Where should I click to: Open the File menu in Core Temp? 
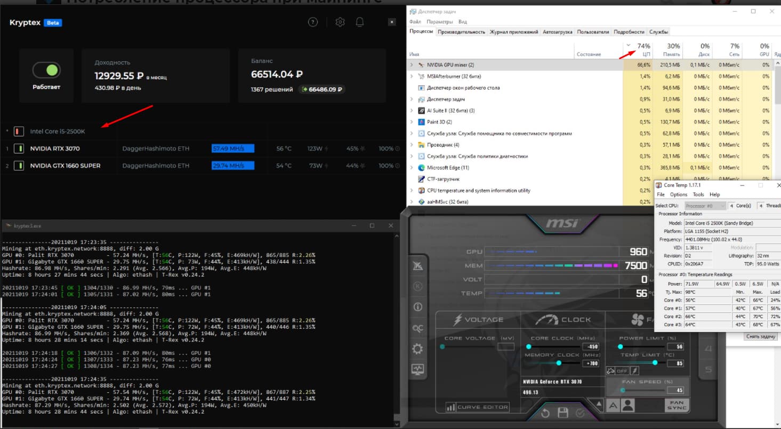click(x=660, y=195)
